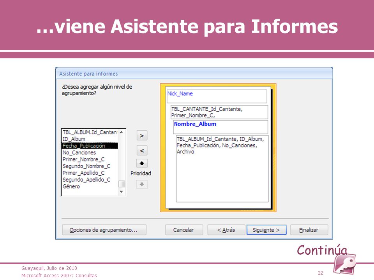Select Primer_Apellido_C field in list
Viewport: 374px width, 280px height.
(x=90, y=173)
